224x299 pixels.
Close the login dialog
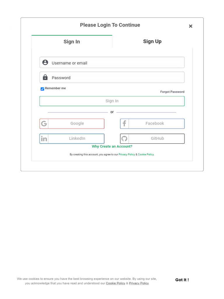click(x=190, y=26)
